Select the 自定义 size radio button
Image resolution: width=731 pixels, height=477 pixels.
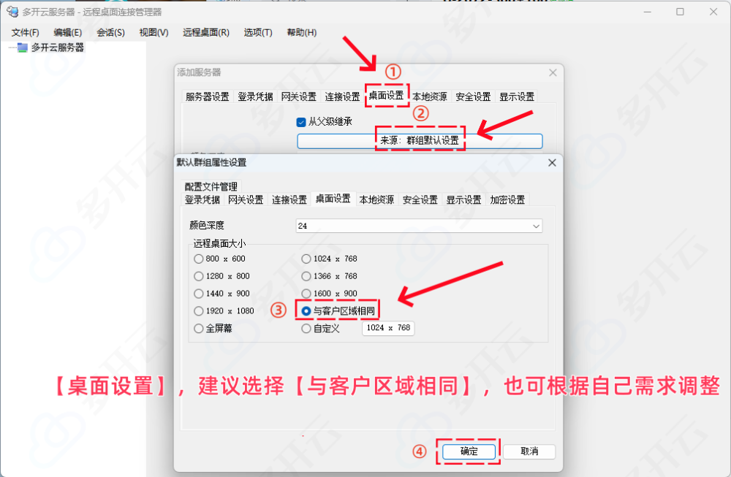tap(306, 329)
